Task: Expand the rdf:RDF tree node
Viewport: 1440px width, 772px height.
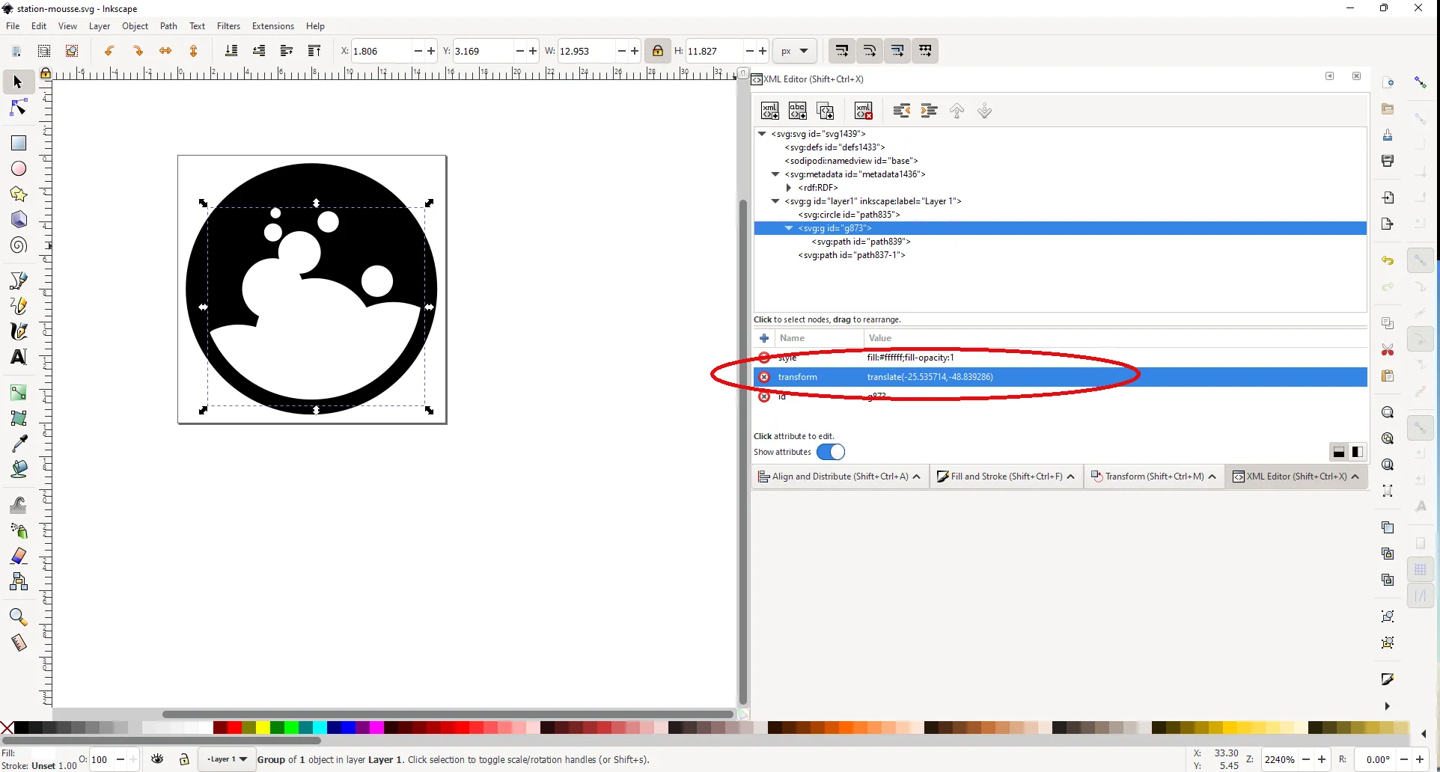Action: [789, 188]
